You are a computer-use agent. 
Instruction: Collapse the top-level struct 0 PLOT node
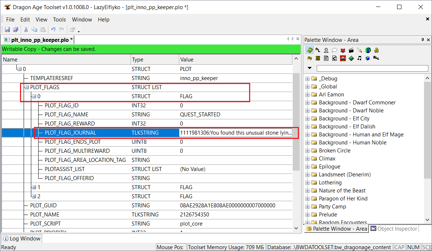click(x=19, y=69)
